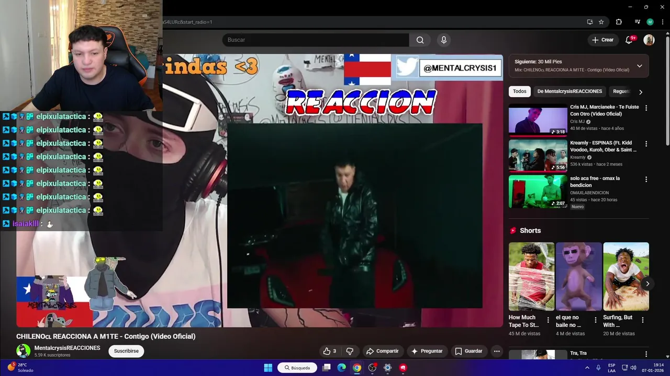Click the install app icon in address bar
Viewport: 670px width, 376px height.
click(590, 22)
